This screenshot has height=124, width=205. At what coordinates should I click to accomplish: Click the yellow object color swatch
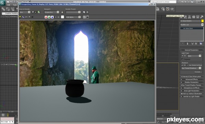point(202,21)
